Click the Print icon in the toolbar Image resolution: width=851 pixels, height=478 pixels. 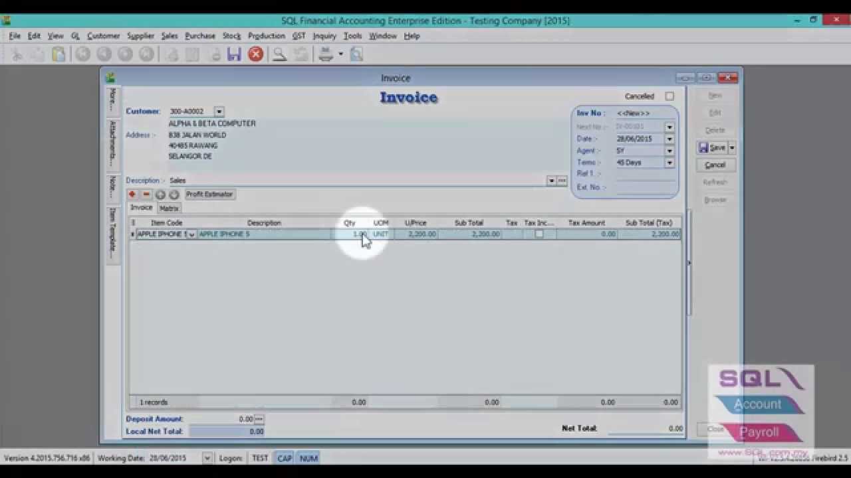325,54
